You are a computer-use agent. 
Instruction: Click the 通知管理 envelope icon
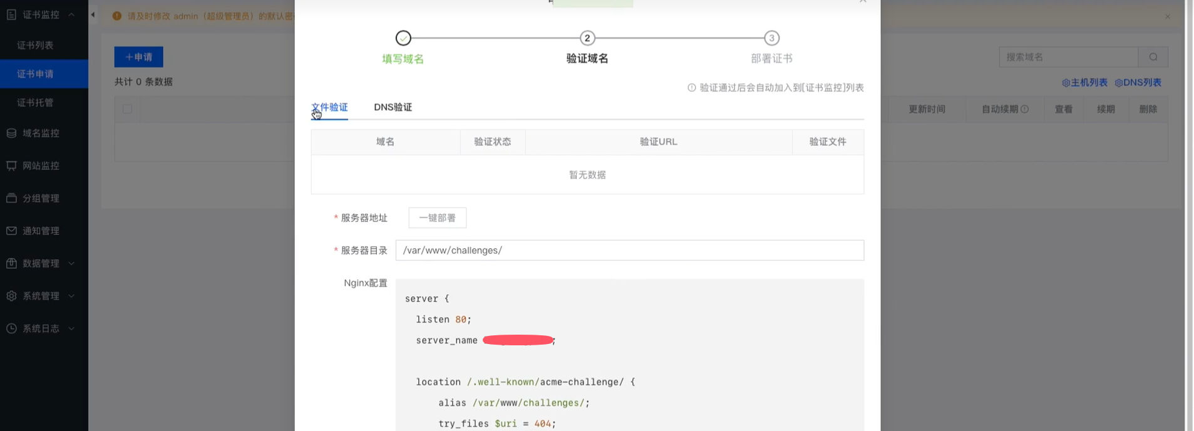pyautogui.click(x=11, y=231)
